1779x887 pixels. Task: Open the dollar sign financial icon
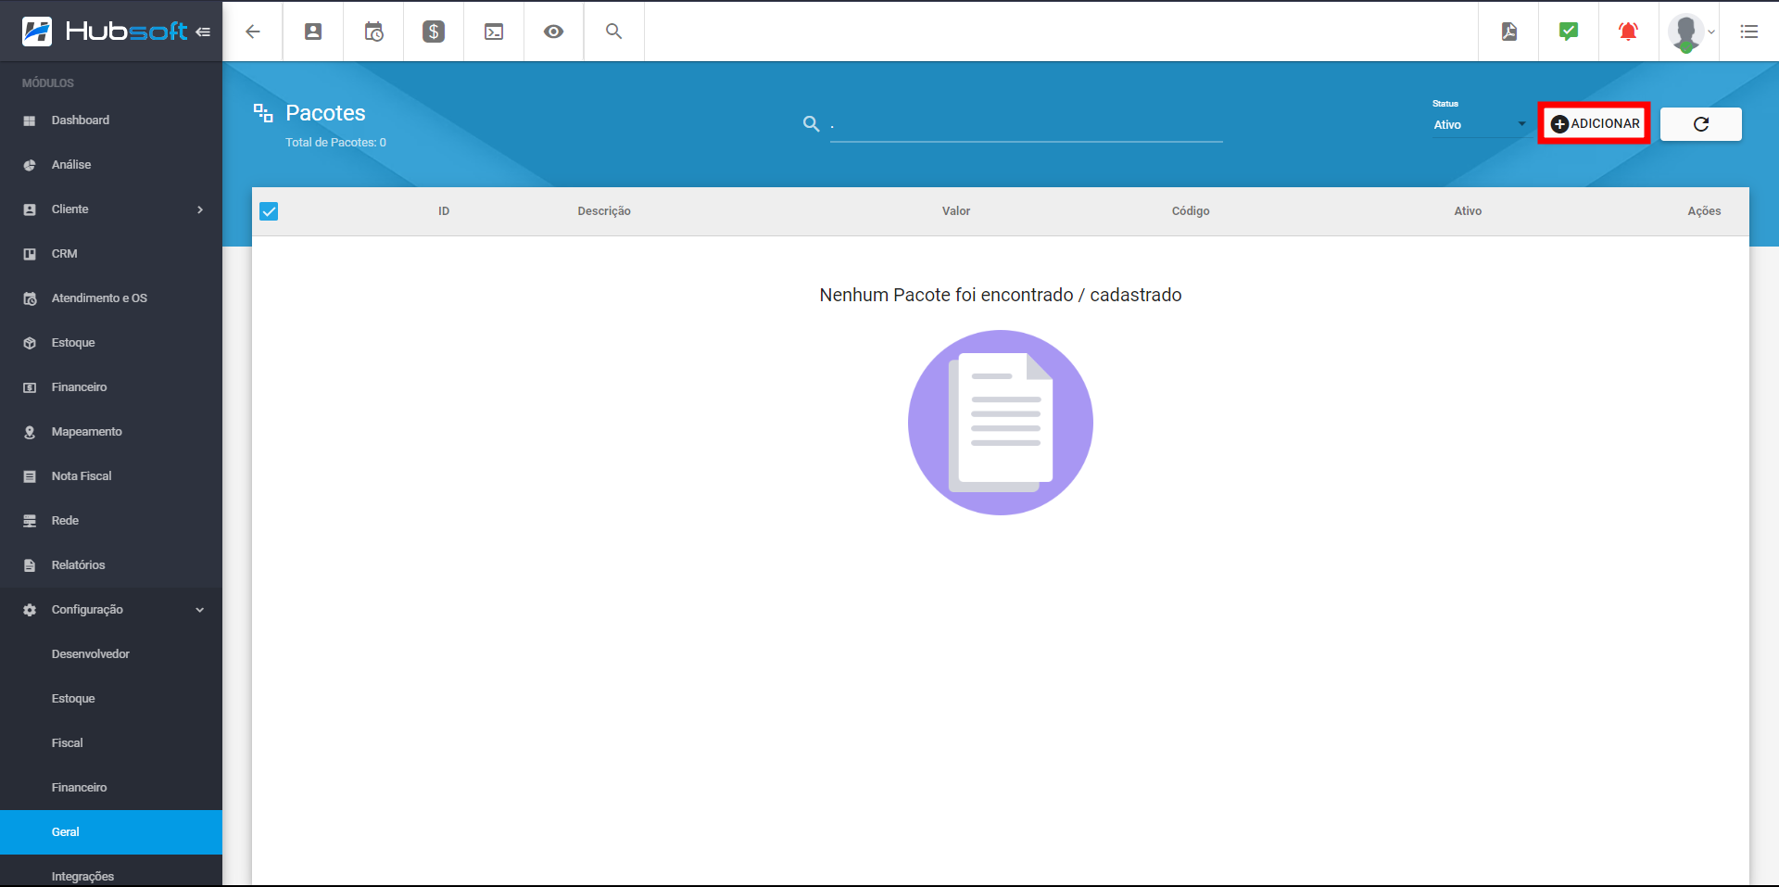(x=434, y=32)
